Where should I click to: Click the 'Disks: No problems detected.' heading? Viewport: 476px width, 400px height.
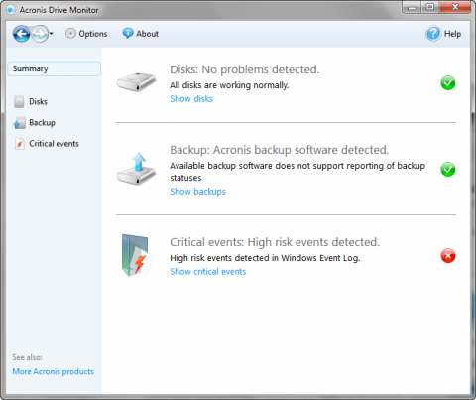pos(245,69)
